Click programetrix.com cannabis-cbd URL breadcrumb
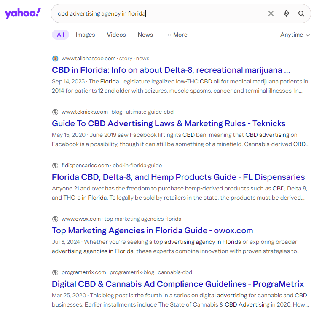 pyautogui.click(x=127, y=272)
